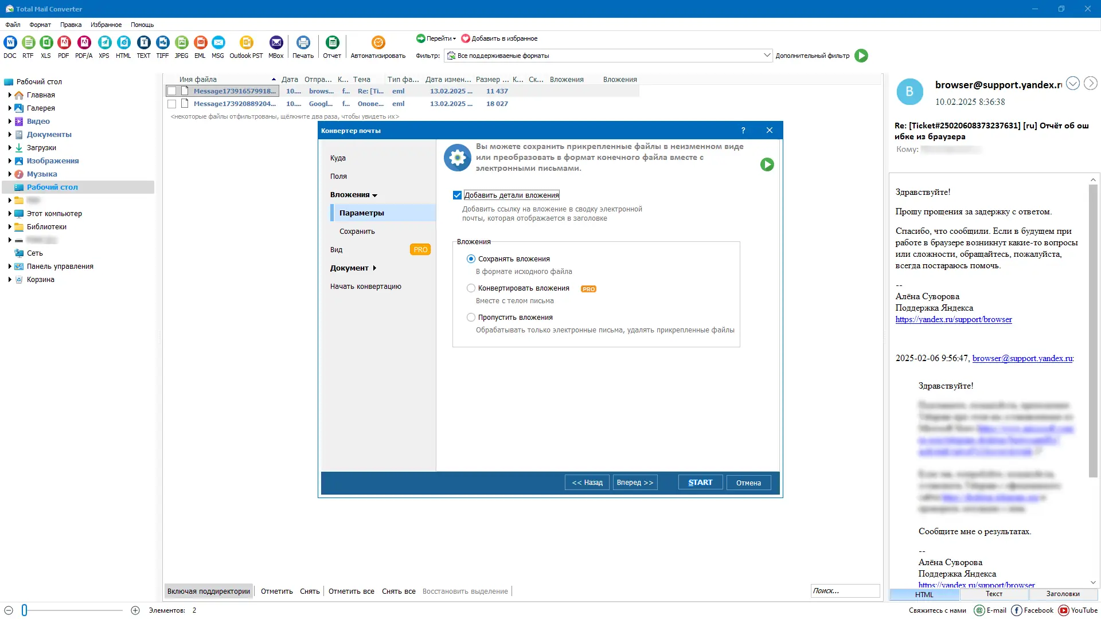Viewport: 1101px width, 619px height.
Task: Click the PDF format icon in toolbar
Action: tap(64, 42)
